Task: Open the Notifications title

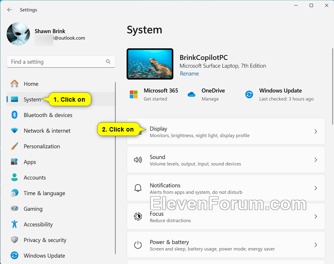Action: (x=165, y=186)
